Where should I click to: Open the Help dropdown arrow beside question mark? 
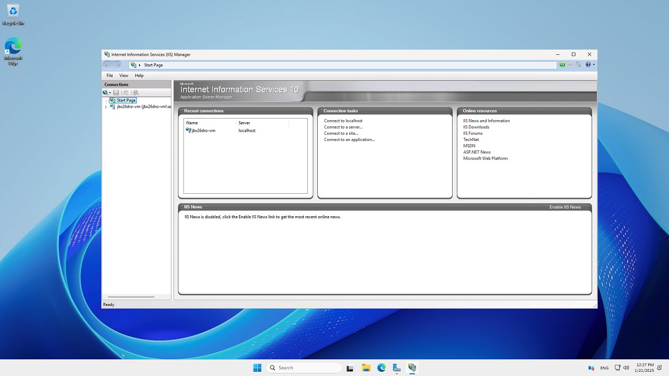tap(594, 65)
